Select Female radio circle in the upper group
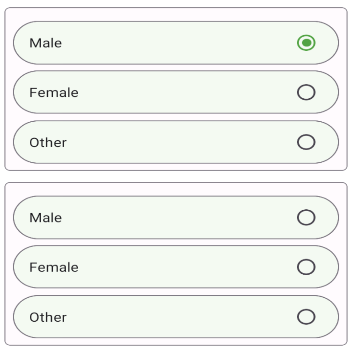 point(306,92)
